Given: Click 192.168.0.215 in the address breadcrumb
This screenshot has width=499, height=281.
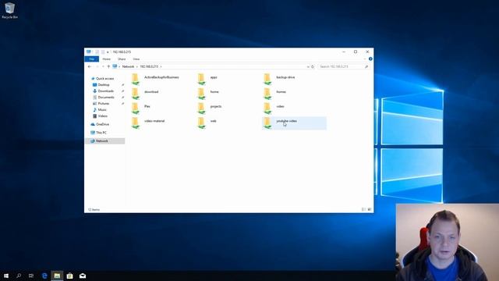Looking at the screenshot, I should 149,66.
